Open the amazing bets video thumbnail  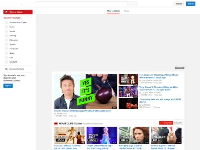[128, 104]
